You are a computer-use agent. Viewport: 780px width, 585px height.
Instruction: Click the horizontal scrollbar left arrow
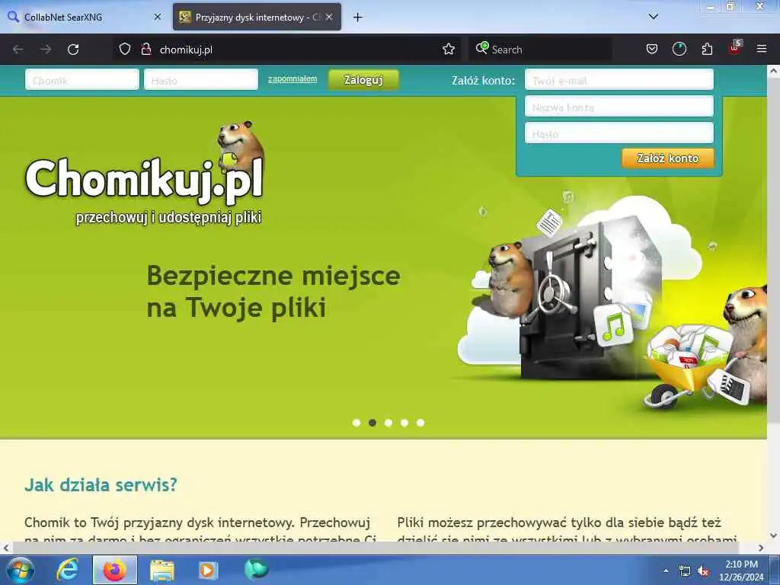6,548
